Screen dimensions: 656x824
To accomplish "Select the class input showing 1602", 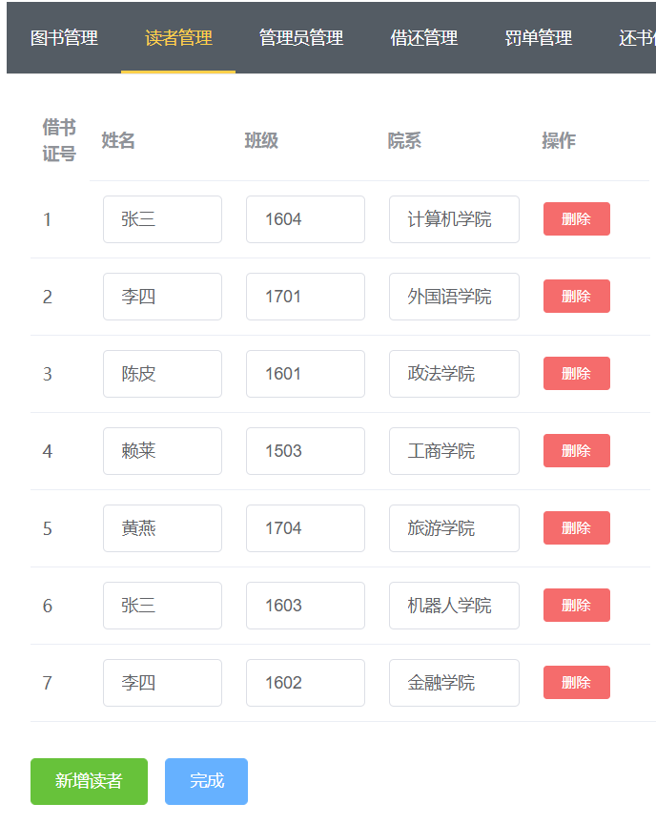I will click(305, 683).
